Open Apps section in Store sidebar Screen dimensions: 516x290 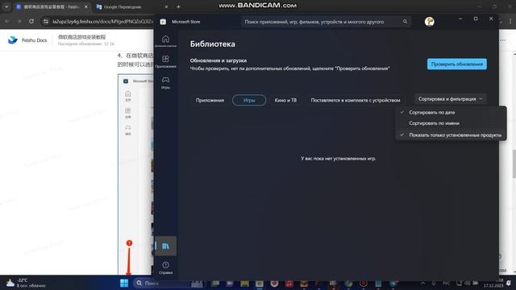click(165, 61)
